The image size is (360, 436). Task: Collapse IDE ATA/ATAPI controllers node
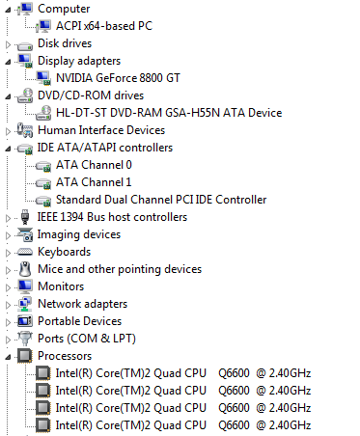pos(8,149)
